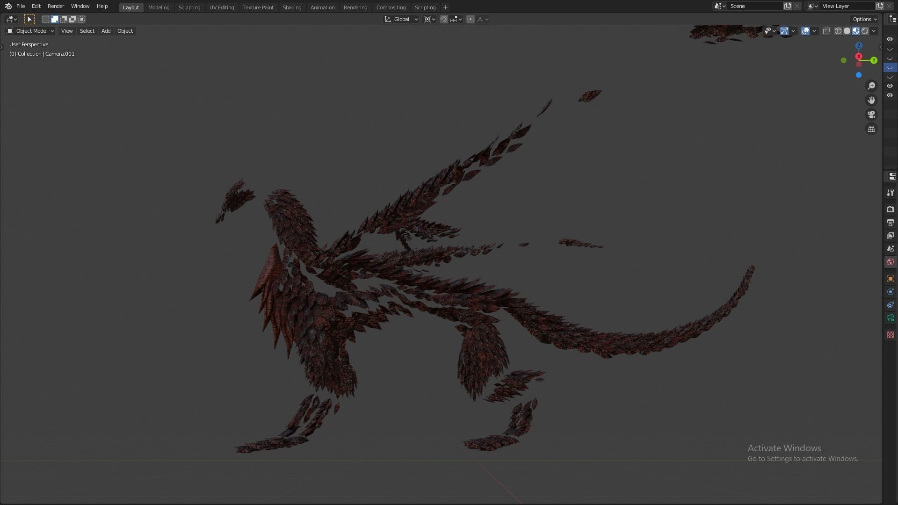Open the Global transform orientation dropdown
This screenshot has width=898, height=505.
(x=401, y=19)
